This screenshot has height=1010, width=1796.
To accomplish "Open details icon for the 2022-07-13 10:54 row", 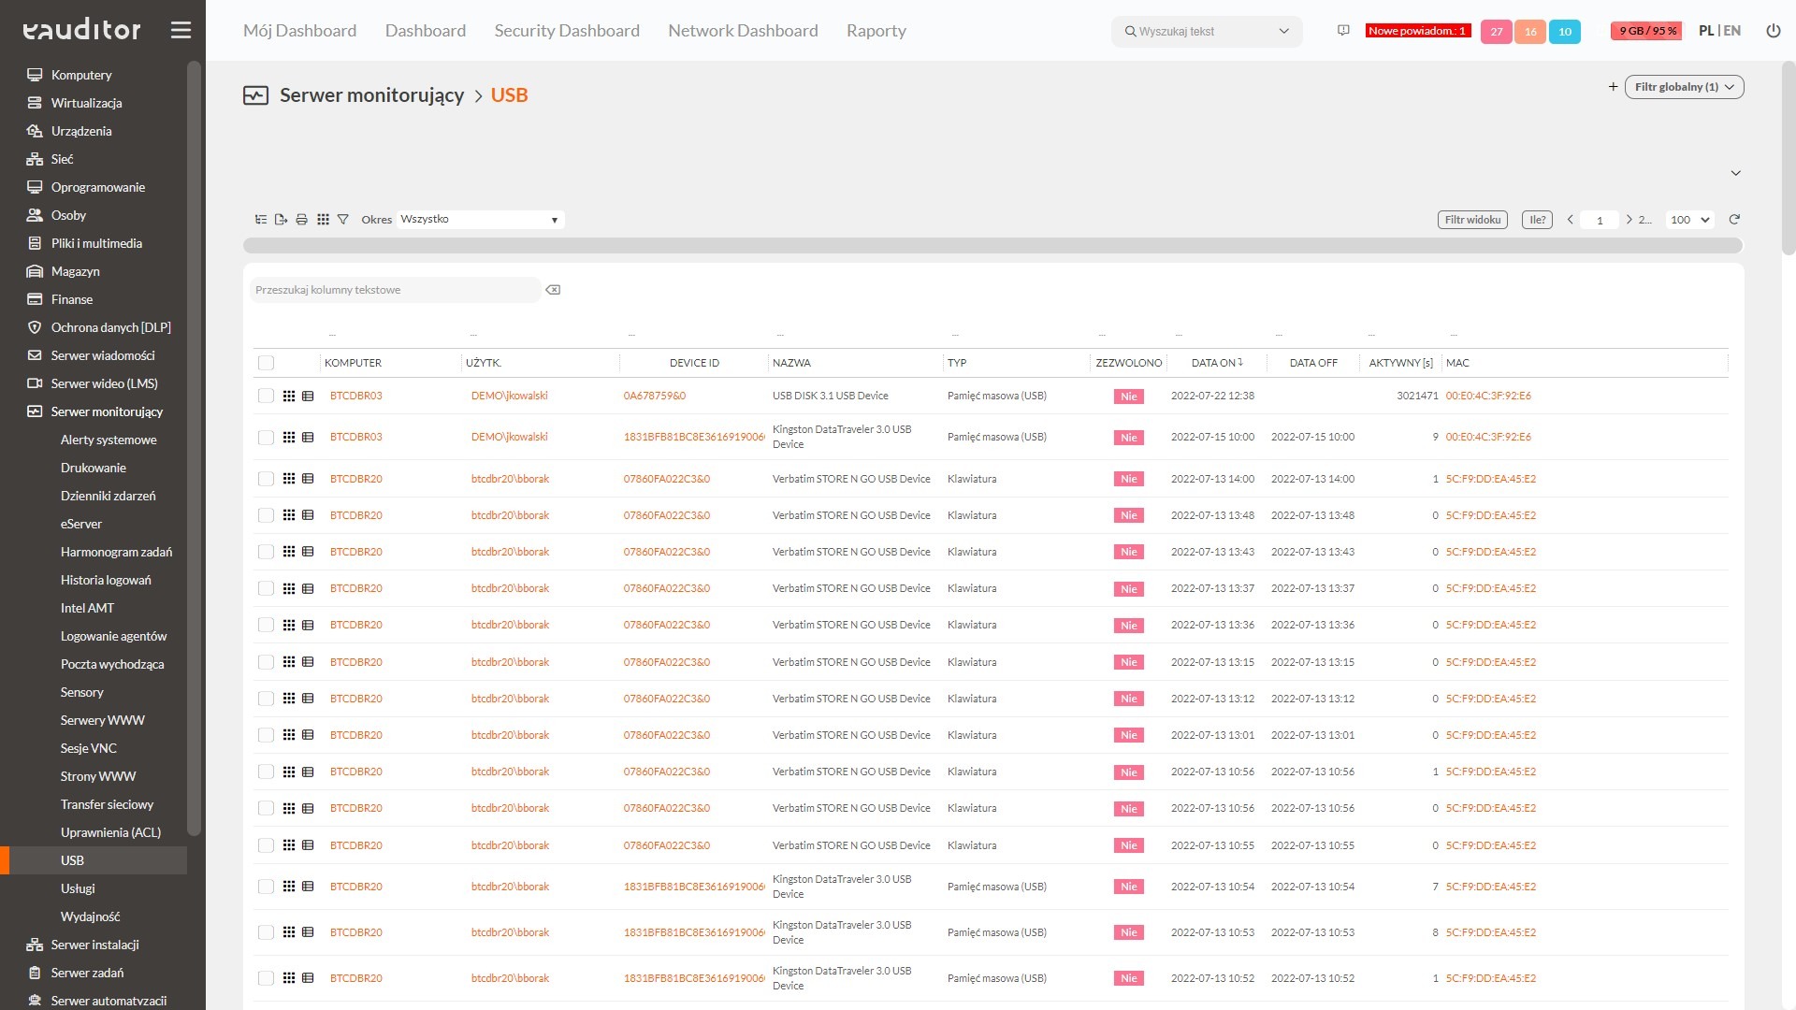I will tap(308, 887).
